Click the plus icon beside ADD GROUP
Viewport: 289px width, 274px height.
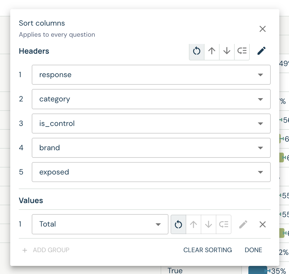tap(25, 250)
